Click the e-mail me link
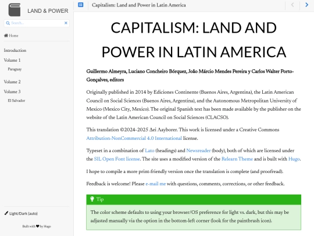 click(156, 184)
